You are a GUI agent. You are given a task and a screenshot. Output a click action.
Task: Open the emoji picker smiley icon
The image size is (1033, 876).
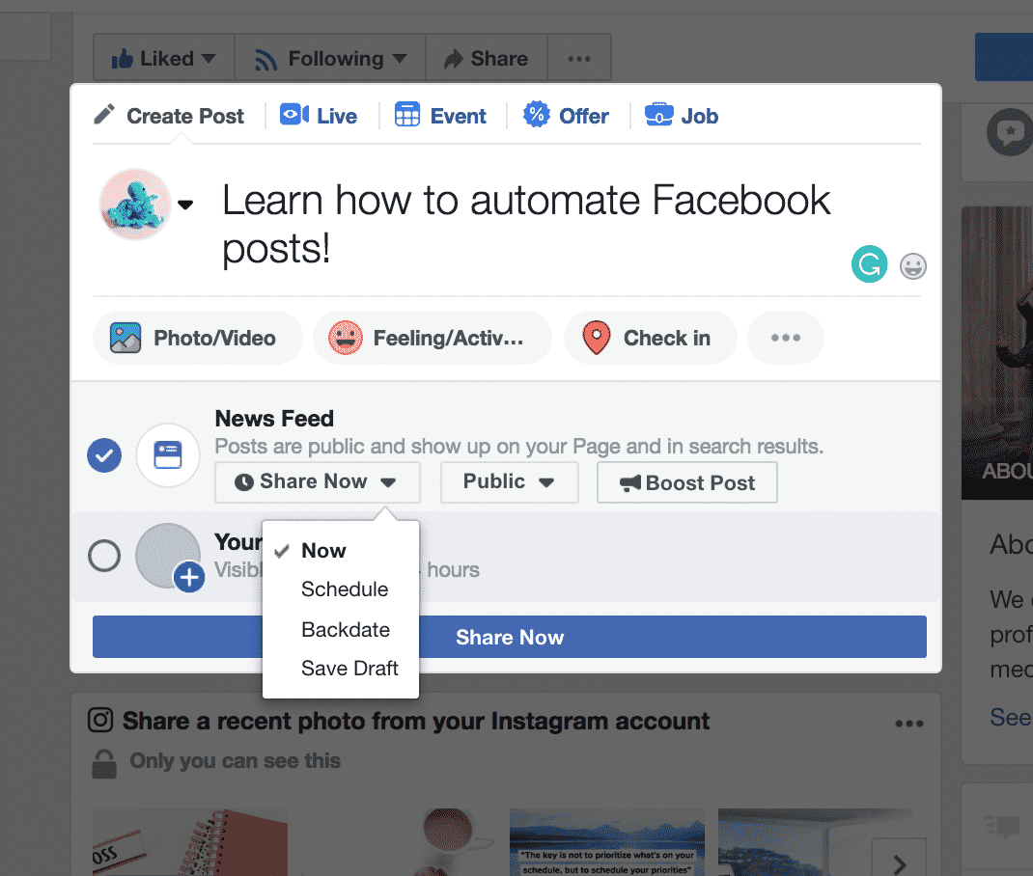[x=912, y=265]
